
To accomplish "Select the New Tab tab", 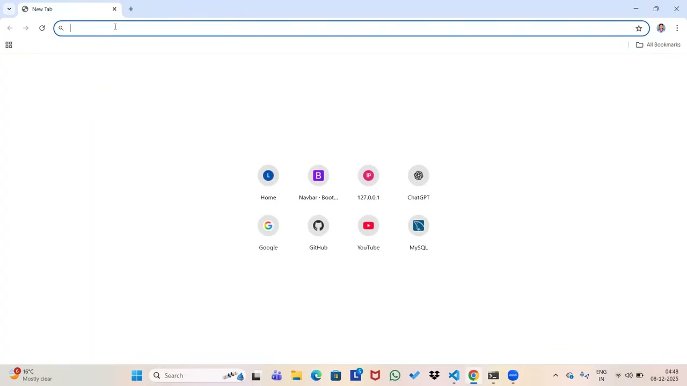I will [x=70, y=9].
